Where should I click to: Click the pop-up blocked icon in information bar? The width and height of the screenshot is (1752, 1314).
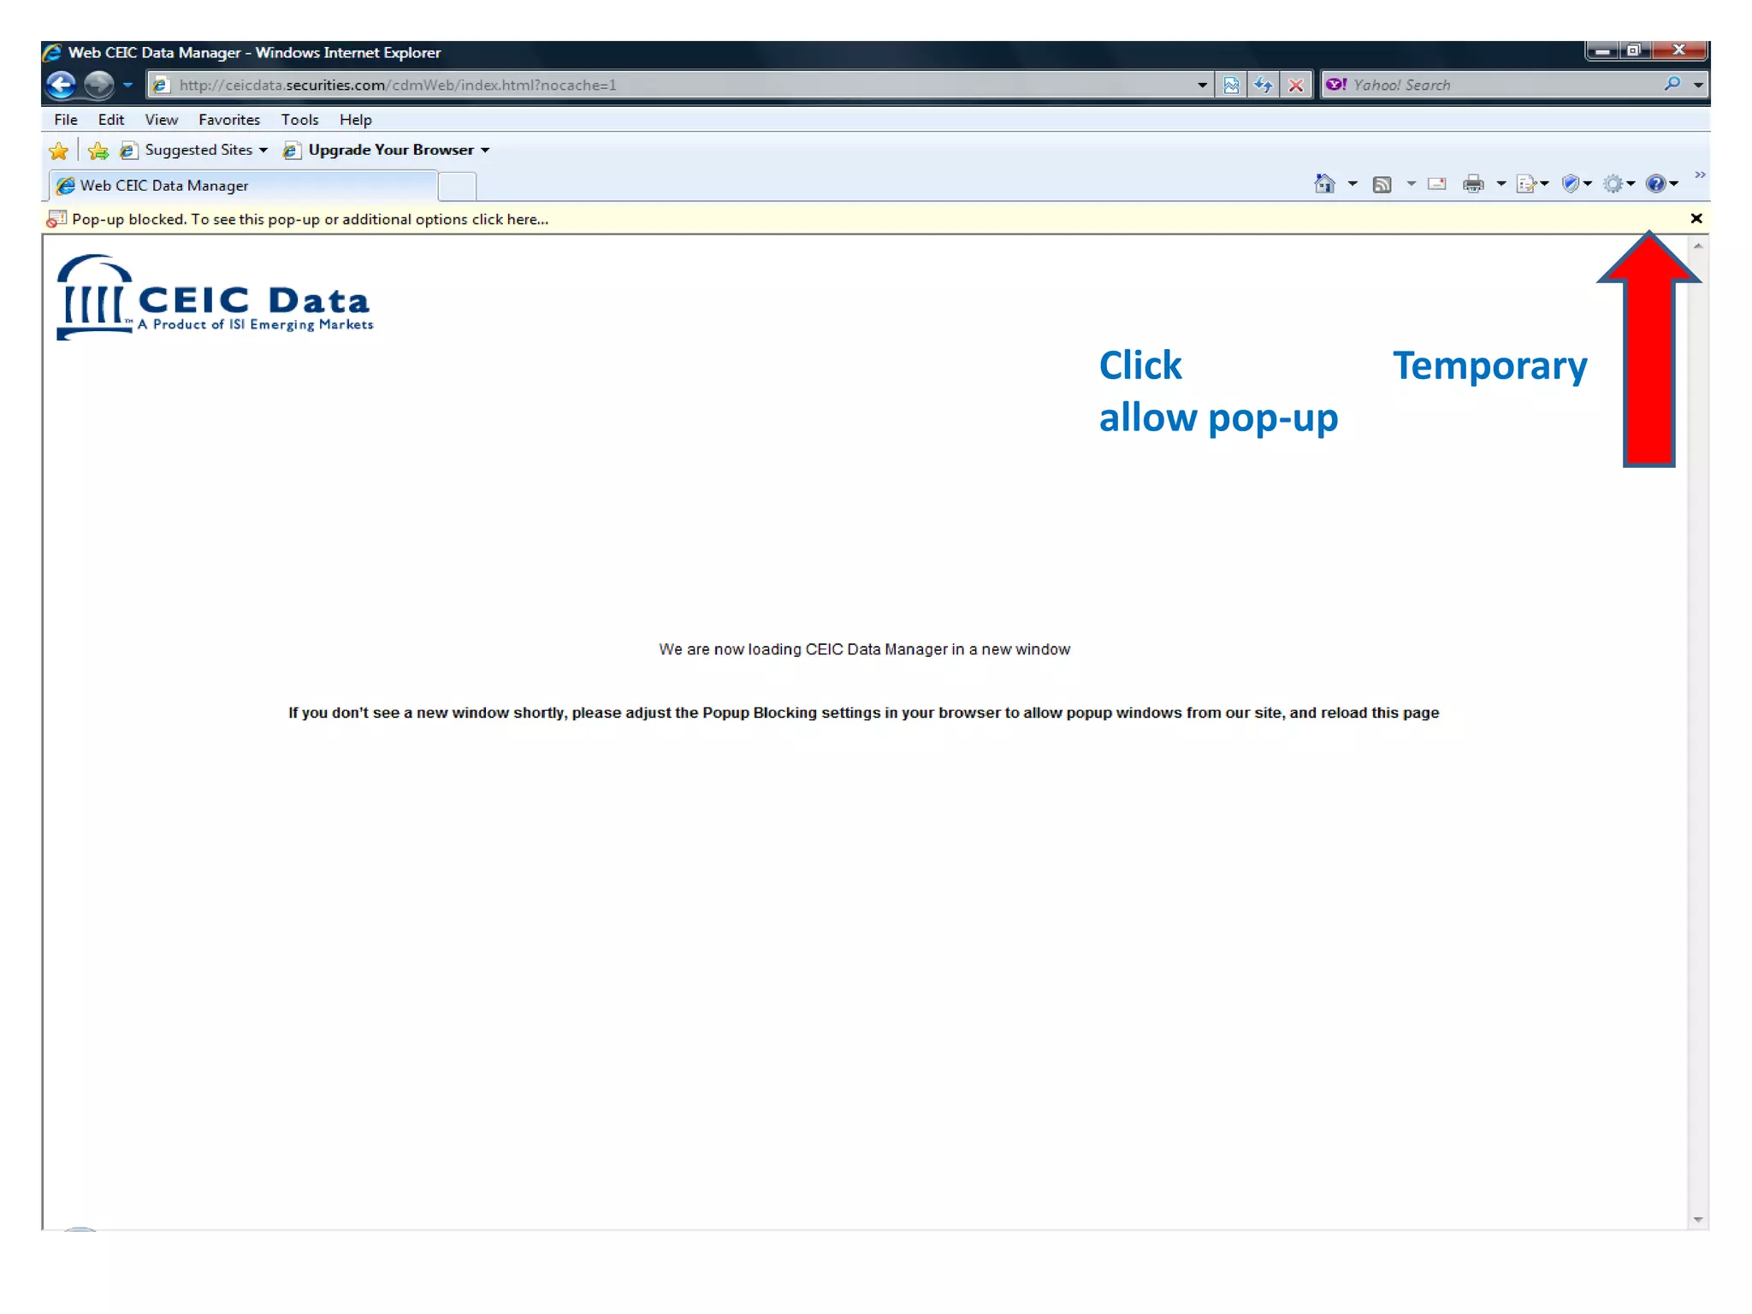(56, 219)
